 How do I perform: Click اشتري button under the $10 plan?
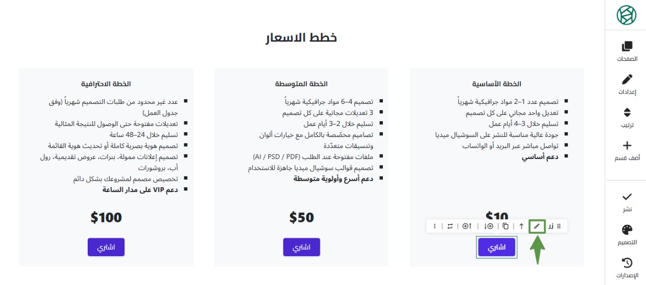[x=496, y=247]
